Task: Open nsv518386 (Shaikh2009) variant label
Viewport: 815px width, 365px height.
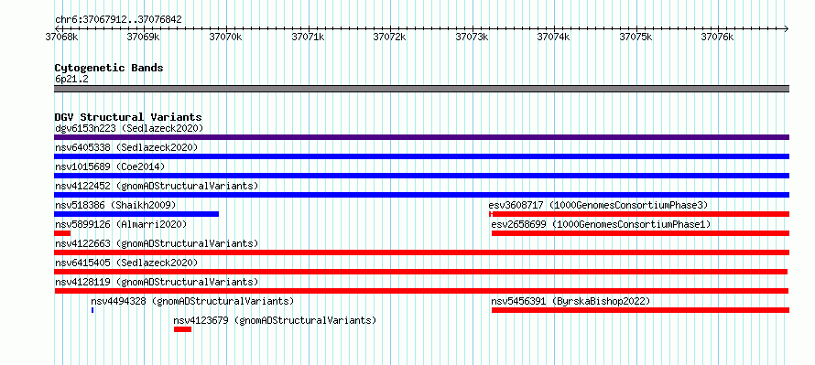Action: [x=115, y=205]
